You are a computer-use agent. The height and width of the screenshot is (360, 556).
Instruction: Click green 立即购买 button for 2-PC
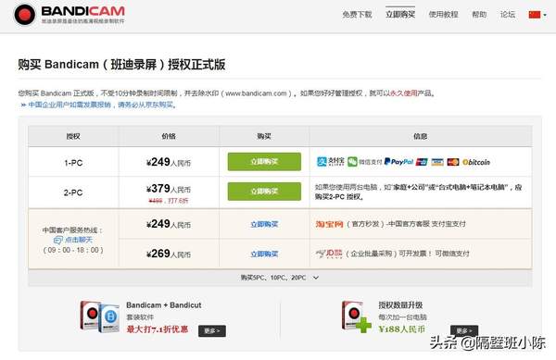(264, 192)
